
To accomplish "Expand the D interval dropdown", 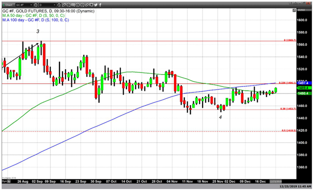I will click(x=47, y=5).
